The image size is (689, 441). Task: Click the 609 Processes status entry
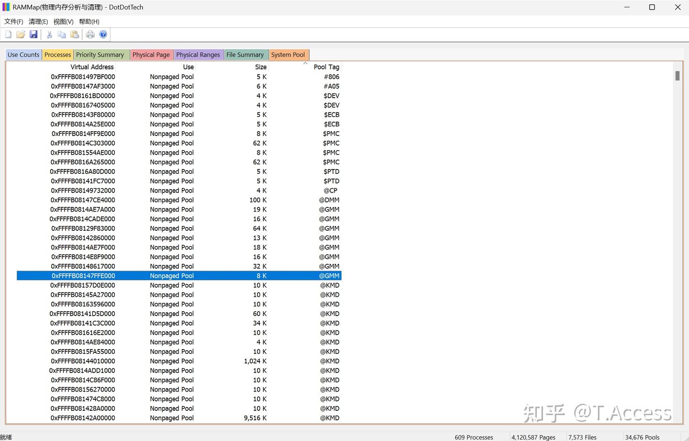pos(474,437)
